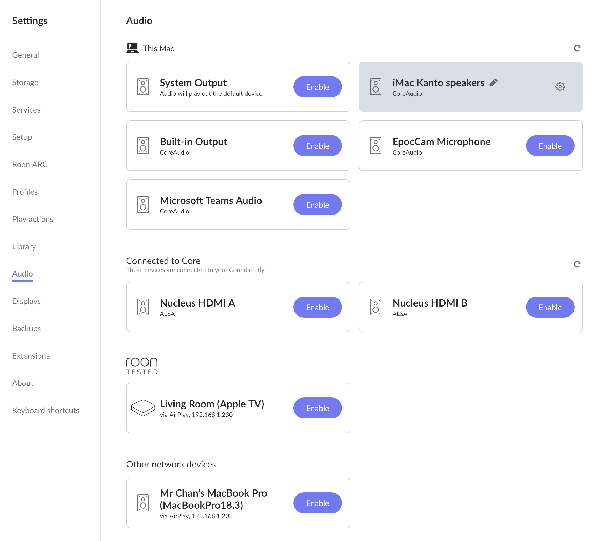Click the System Output speaker icon
Viewport: 603px width, 541px height.
[x=143, y=87]
